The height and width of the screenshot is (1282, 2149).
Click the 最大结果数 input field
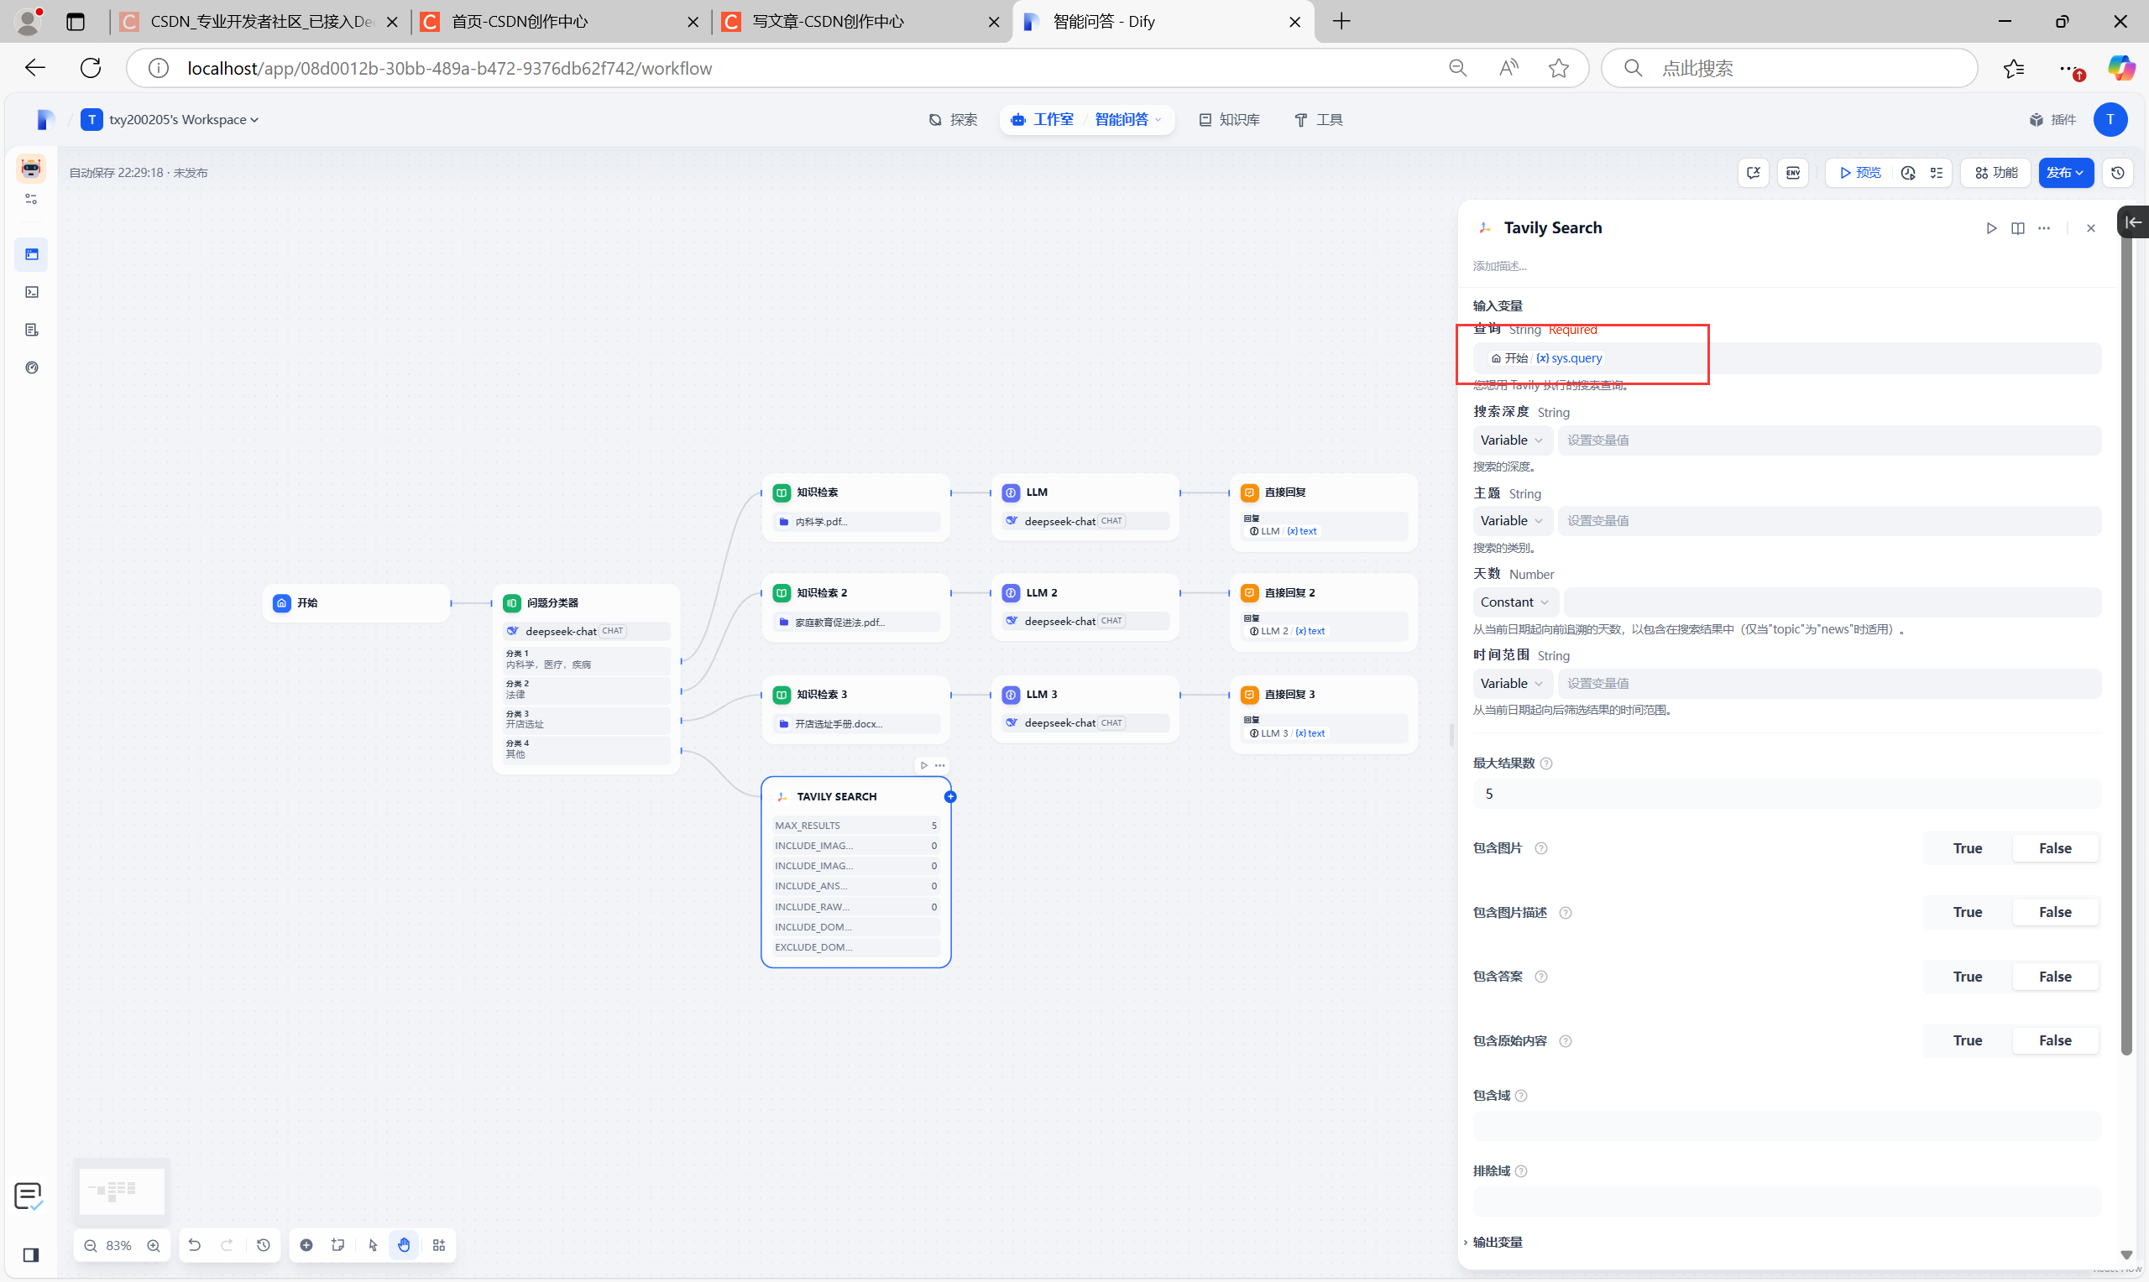point(1786,794)
